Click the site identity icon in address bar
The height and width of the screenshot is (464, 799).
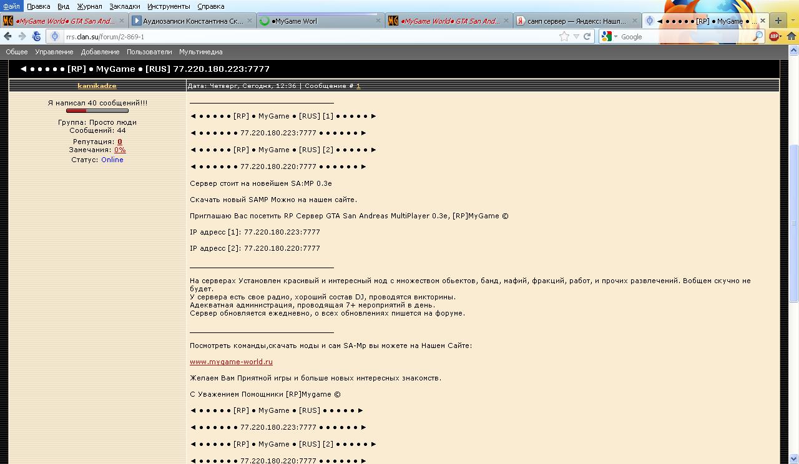pyautogui.click(x=55, y=37)
